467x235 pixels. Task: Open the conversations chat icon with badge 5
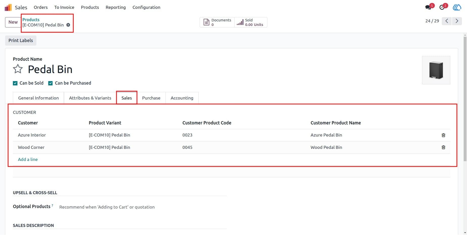pos(429,7)
